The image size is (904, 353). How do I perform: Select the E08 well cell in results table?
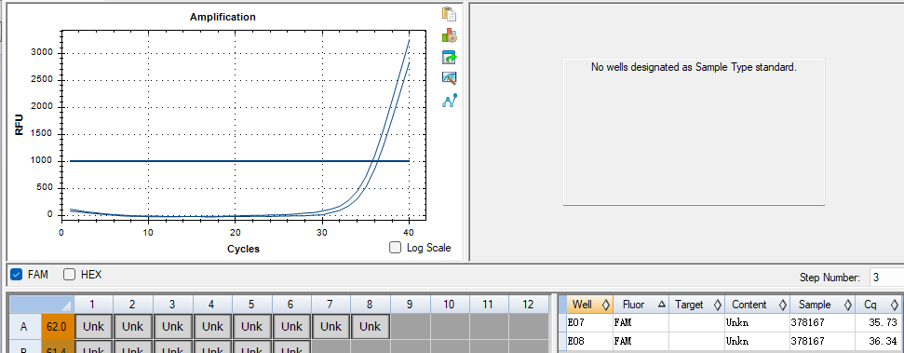[x=590, y=341]
